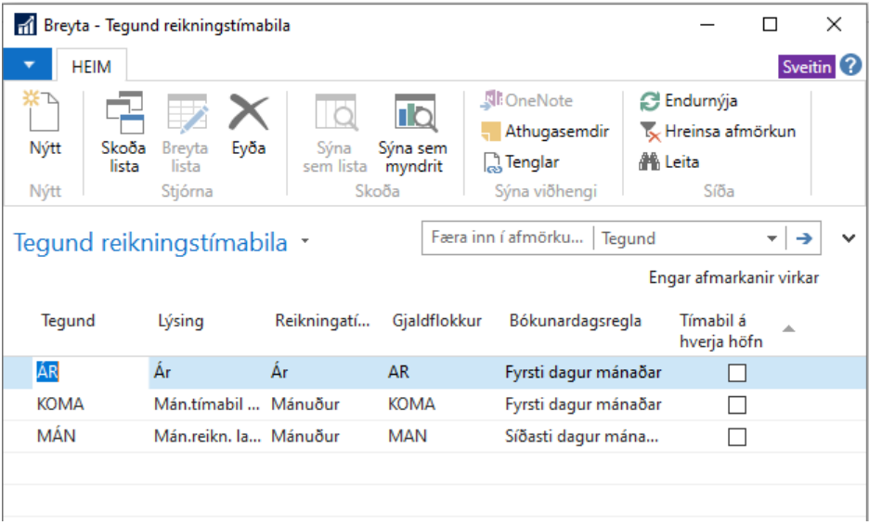
Task: Click the Eyða delete icon
Action: pyautogui.click(x=248, y=118)
